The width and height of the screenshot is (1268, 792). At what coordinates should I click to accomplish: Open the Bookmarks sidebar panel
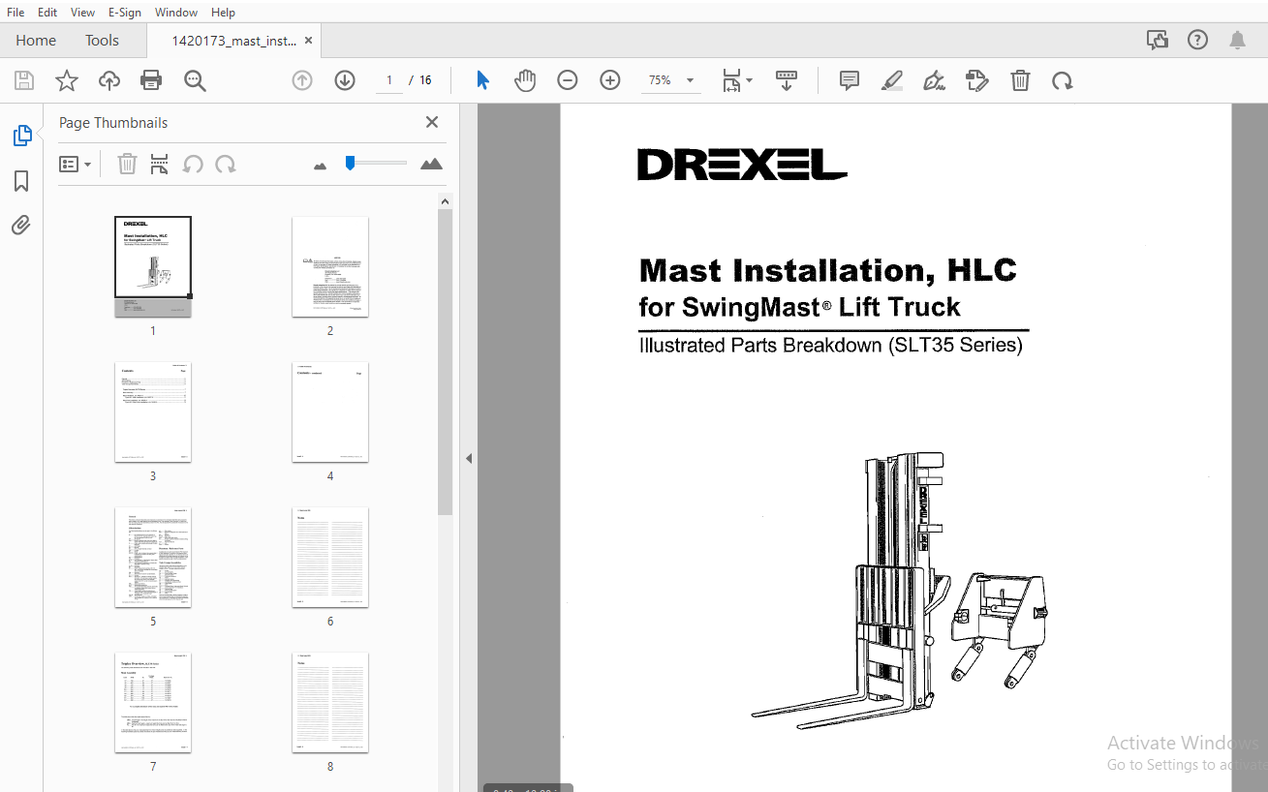[x=21, y=181]
